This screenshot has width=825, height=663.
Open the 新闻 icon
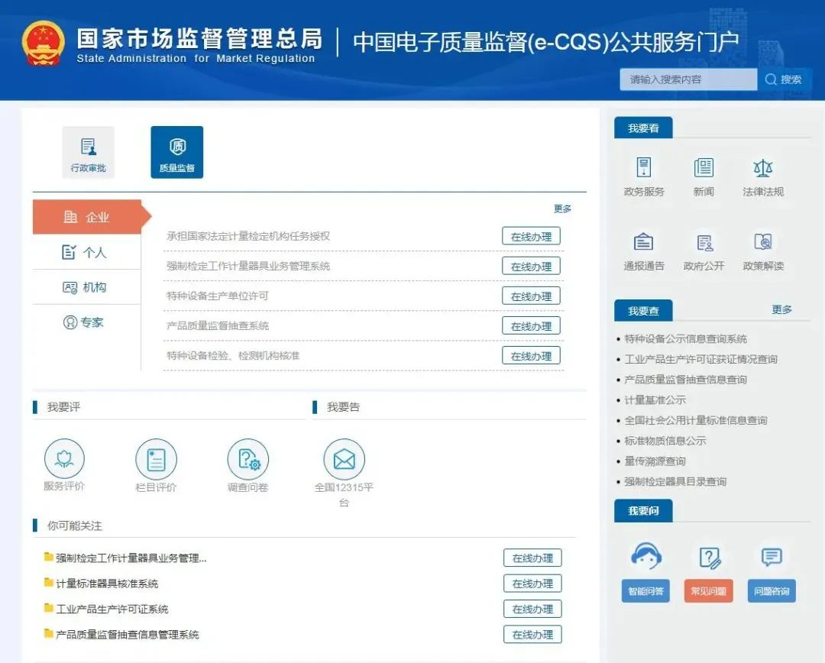(x=704, y=167)
